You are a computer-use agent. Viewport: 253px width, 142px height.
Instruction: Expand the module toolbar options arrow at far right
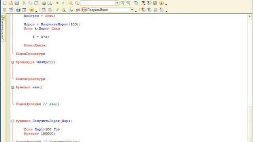point(166,11)
